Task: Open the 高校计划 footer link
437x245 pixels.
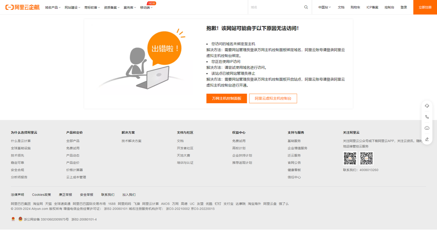Action: [x=239, y=148]
